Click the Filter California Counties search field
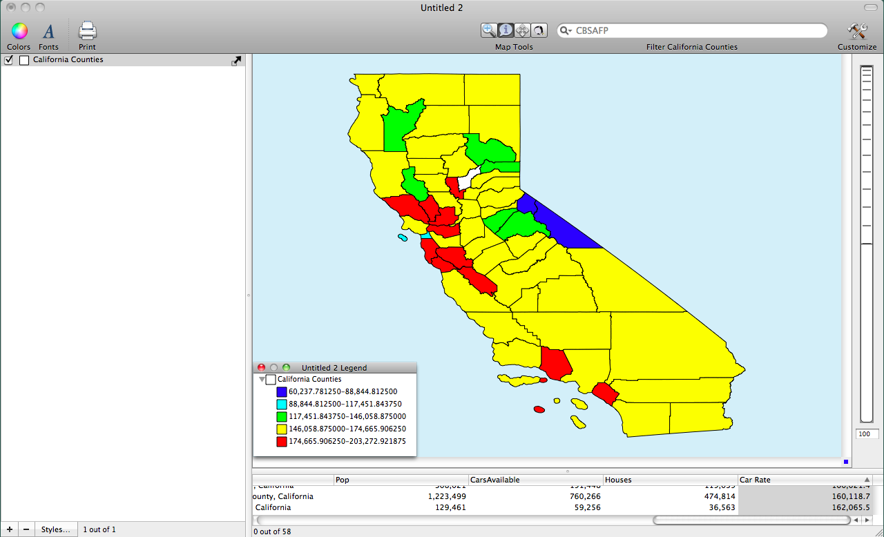The width and height of the screenshot is (884, 537). (698, 31)
